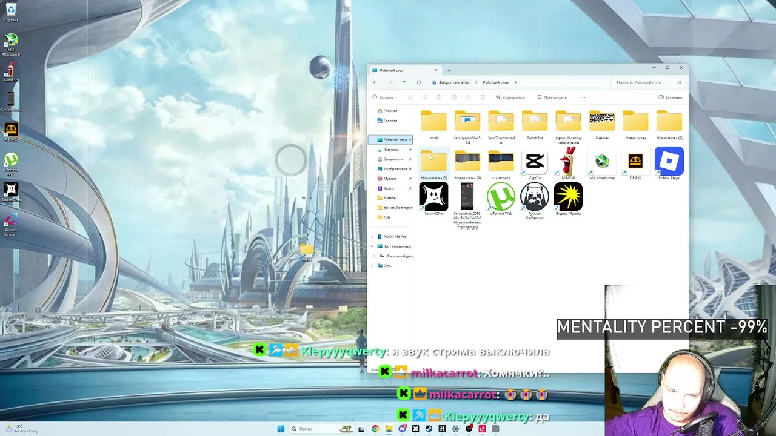The width and height of the screenshot is (776, 436).
Task: Select the SatomiChat shortcut in Explorer
Action: click(x=433, y=199)
